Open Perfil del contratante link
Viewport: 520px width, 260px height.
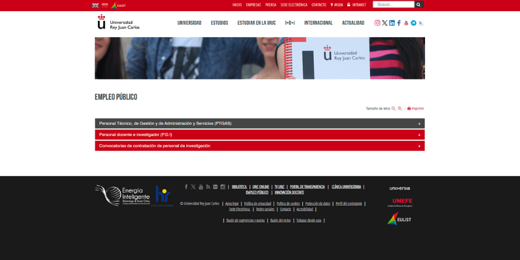click(x=349, y=204)
